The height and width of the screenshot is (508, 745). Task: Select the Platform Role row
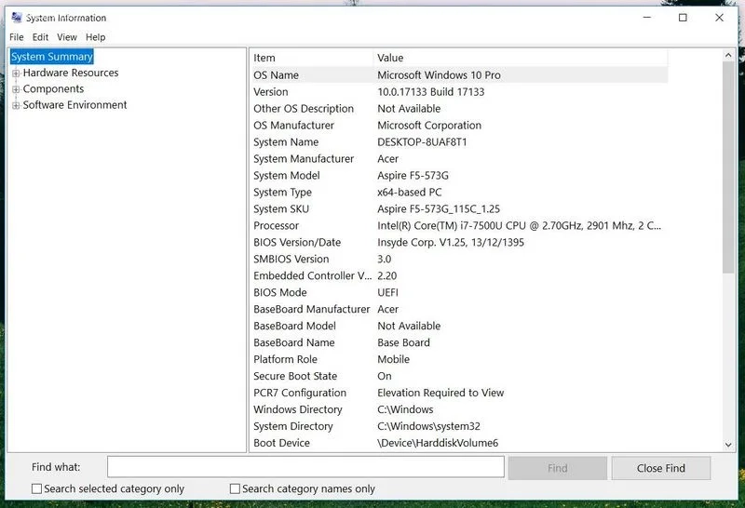(459, 359)
